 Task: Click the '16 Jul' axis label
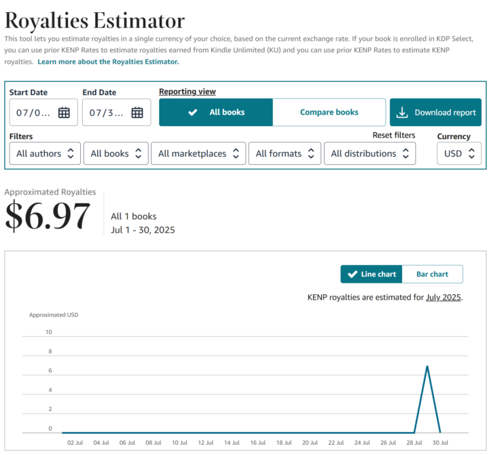pos(258,443)
